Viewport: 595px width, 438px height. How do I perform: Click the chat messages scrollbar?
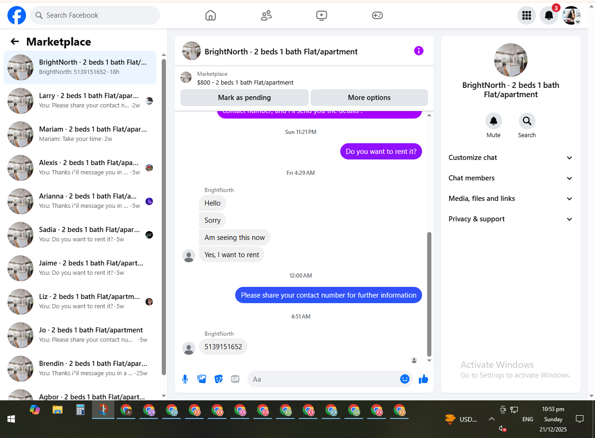coord(429,294)
